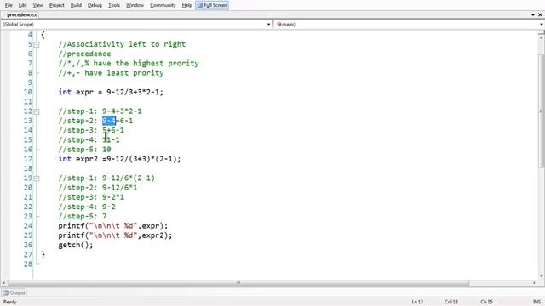
Task: Click the "Ln 13" status bar entry
Action: pos(417,302)
